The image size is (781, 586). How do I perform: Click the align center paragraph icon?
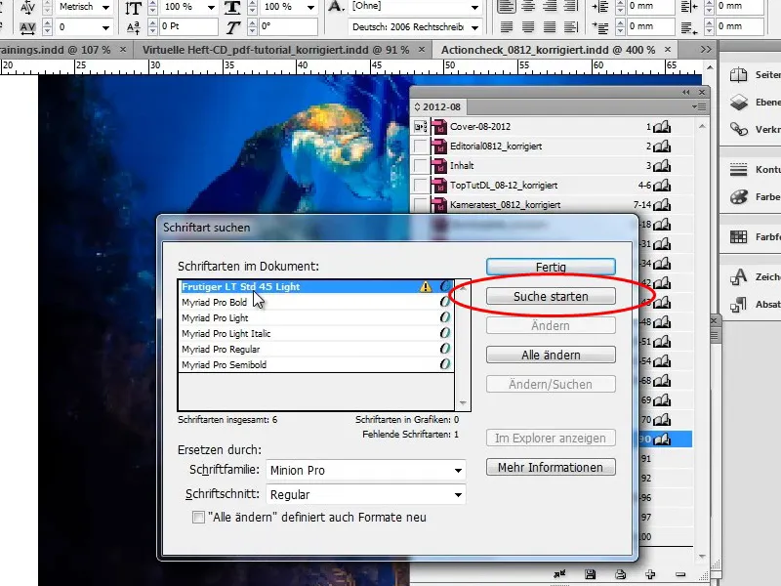point(528,7)
